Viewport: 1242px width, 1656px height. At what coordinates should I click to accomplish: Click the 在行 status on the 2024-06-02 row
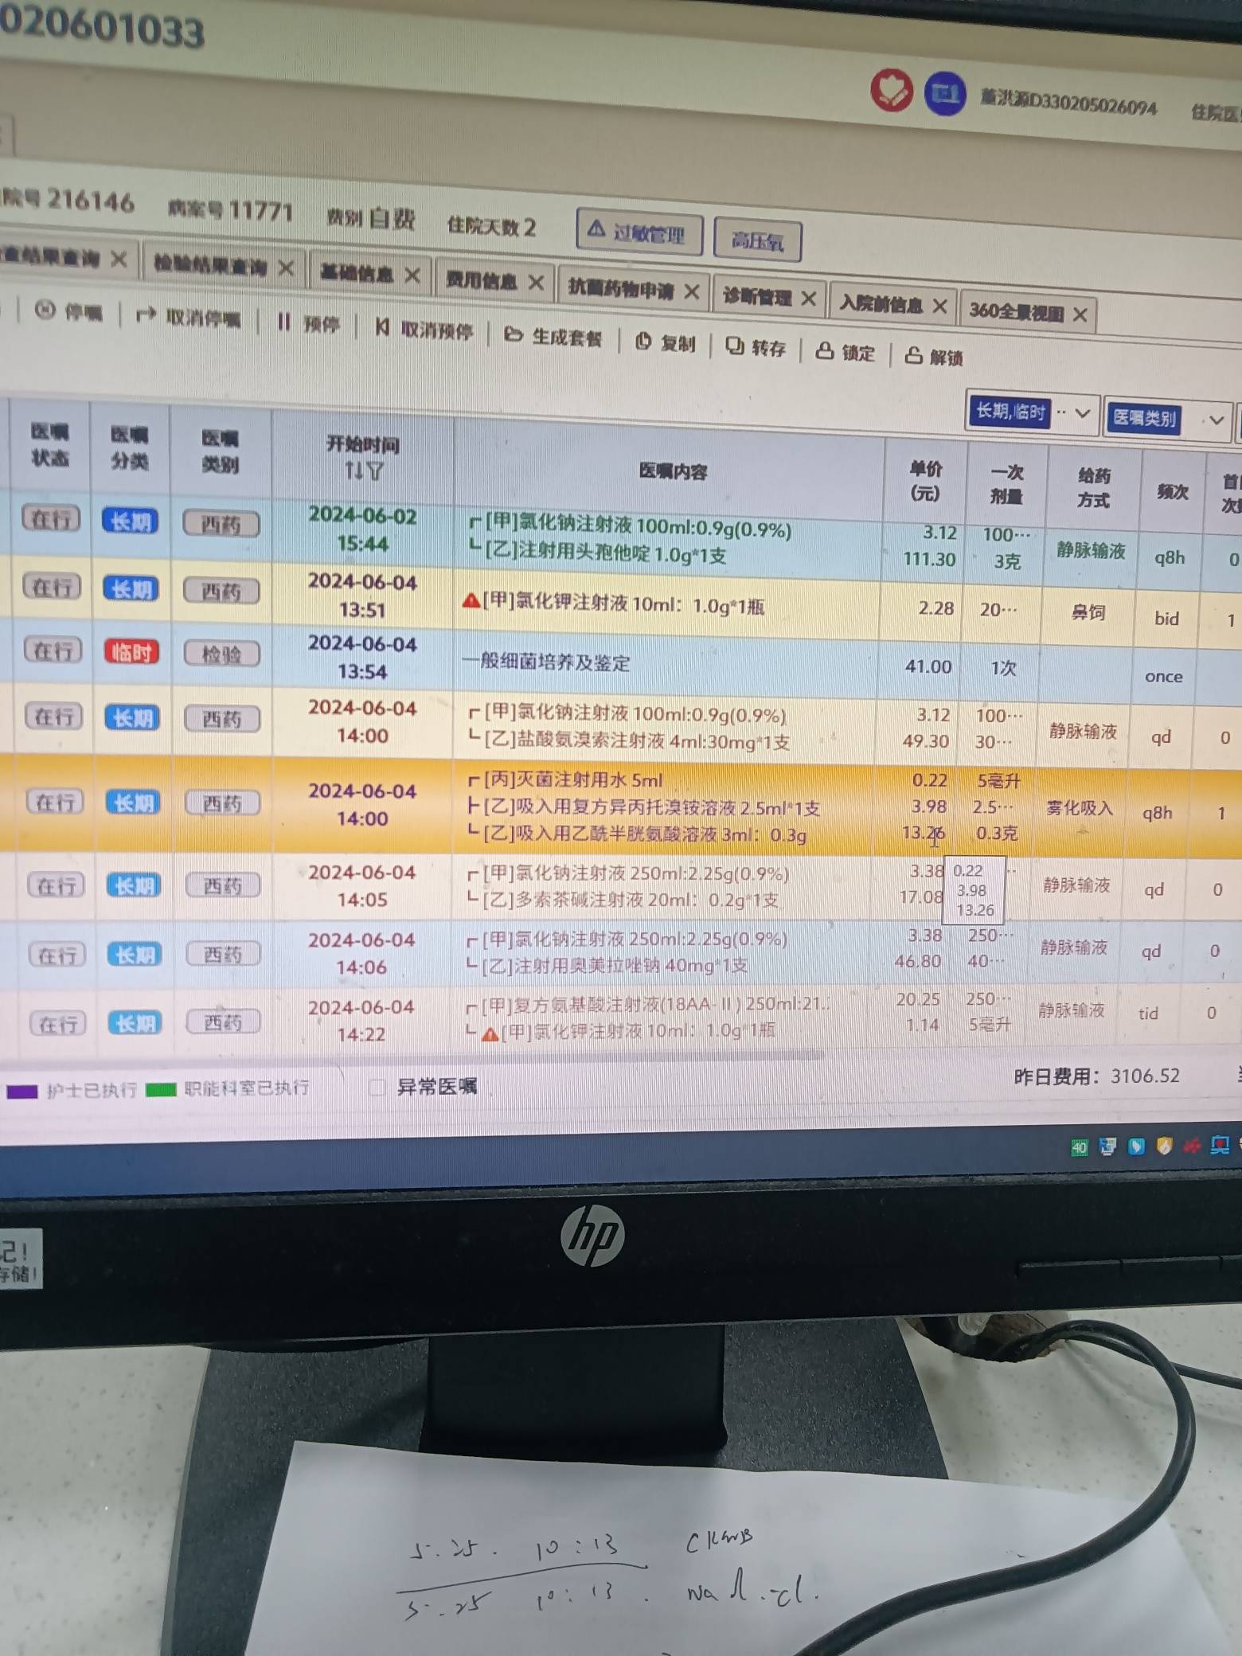[x=51, y=519]
